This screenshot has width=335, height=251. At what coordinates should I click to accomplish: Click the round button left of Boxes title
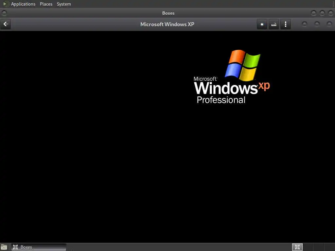4,13
